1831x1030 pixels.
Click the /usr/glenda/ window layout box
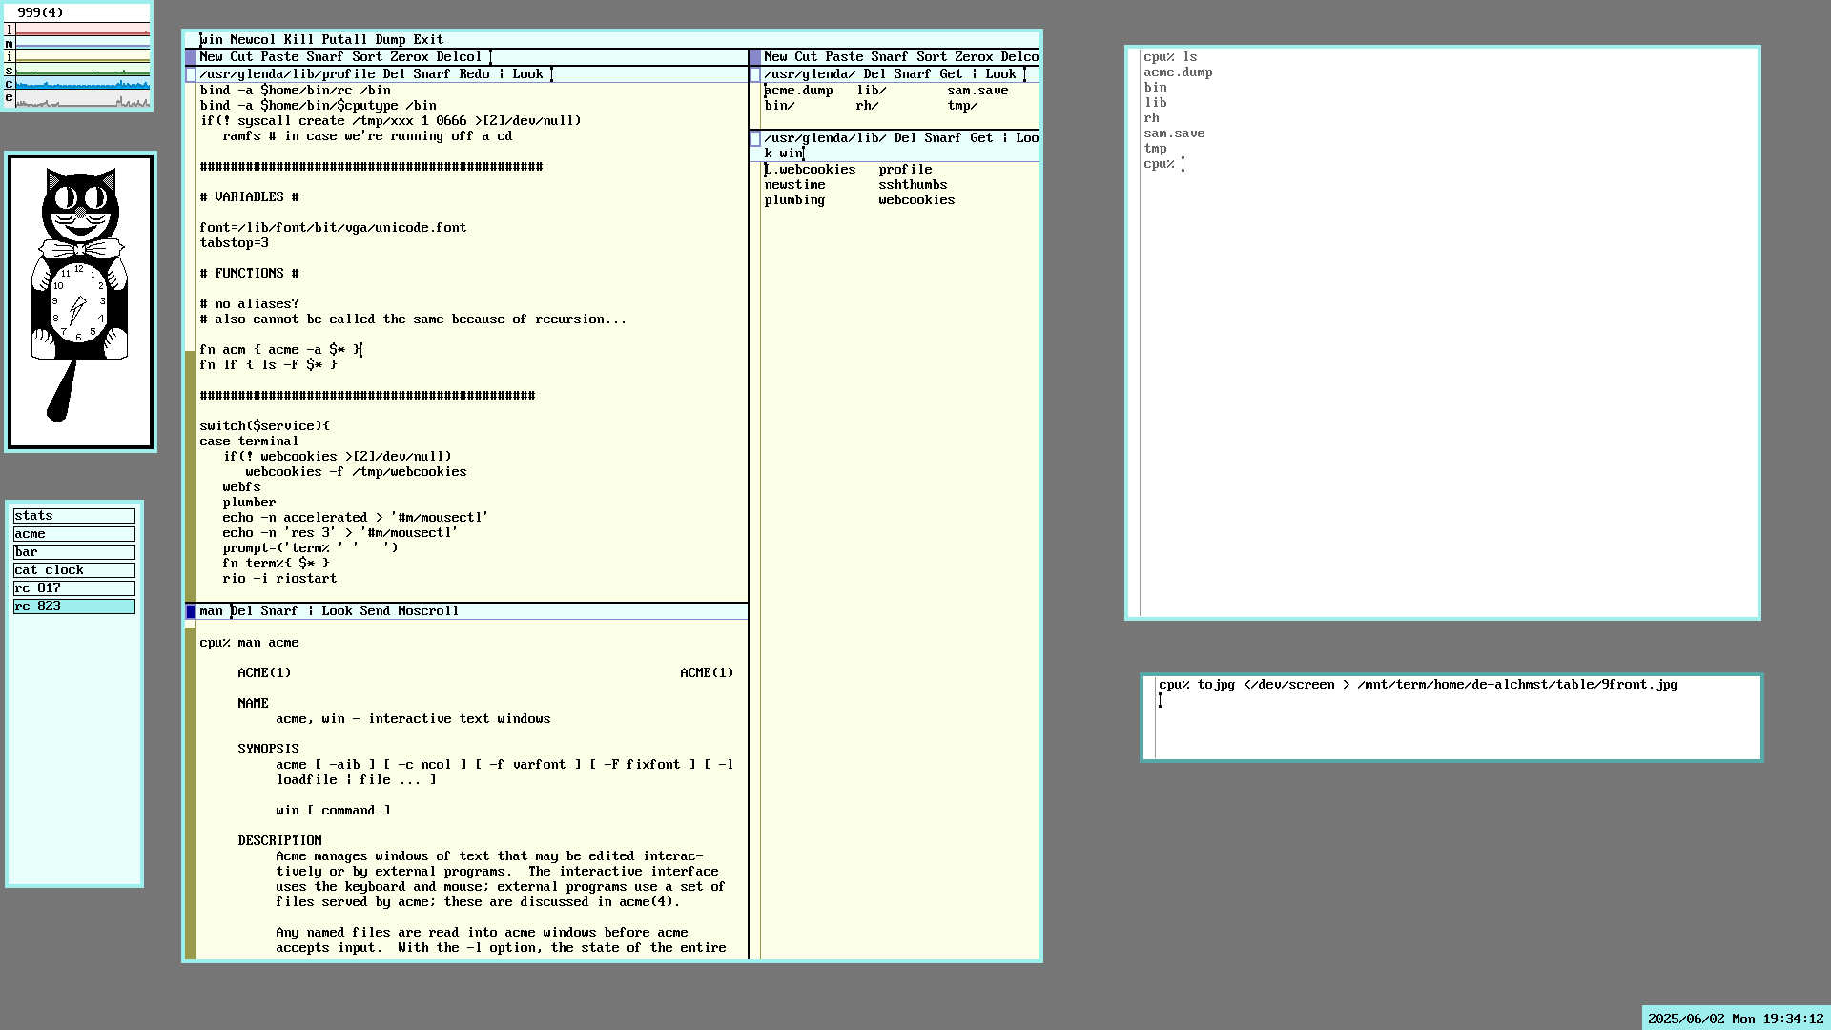[x=755, y=74]
